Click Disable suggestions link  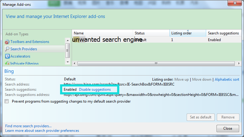click(x=95, y=90)
